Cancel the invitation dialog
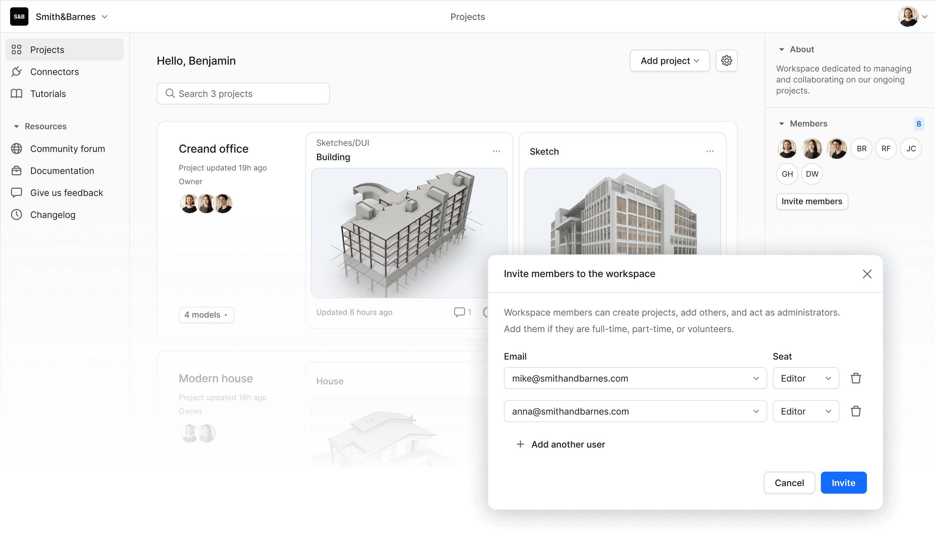The image size is (935, 550). [789, 483]
